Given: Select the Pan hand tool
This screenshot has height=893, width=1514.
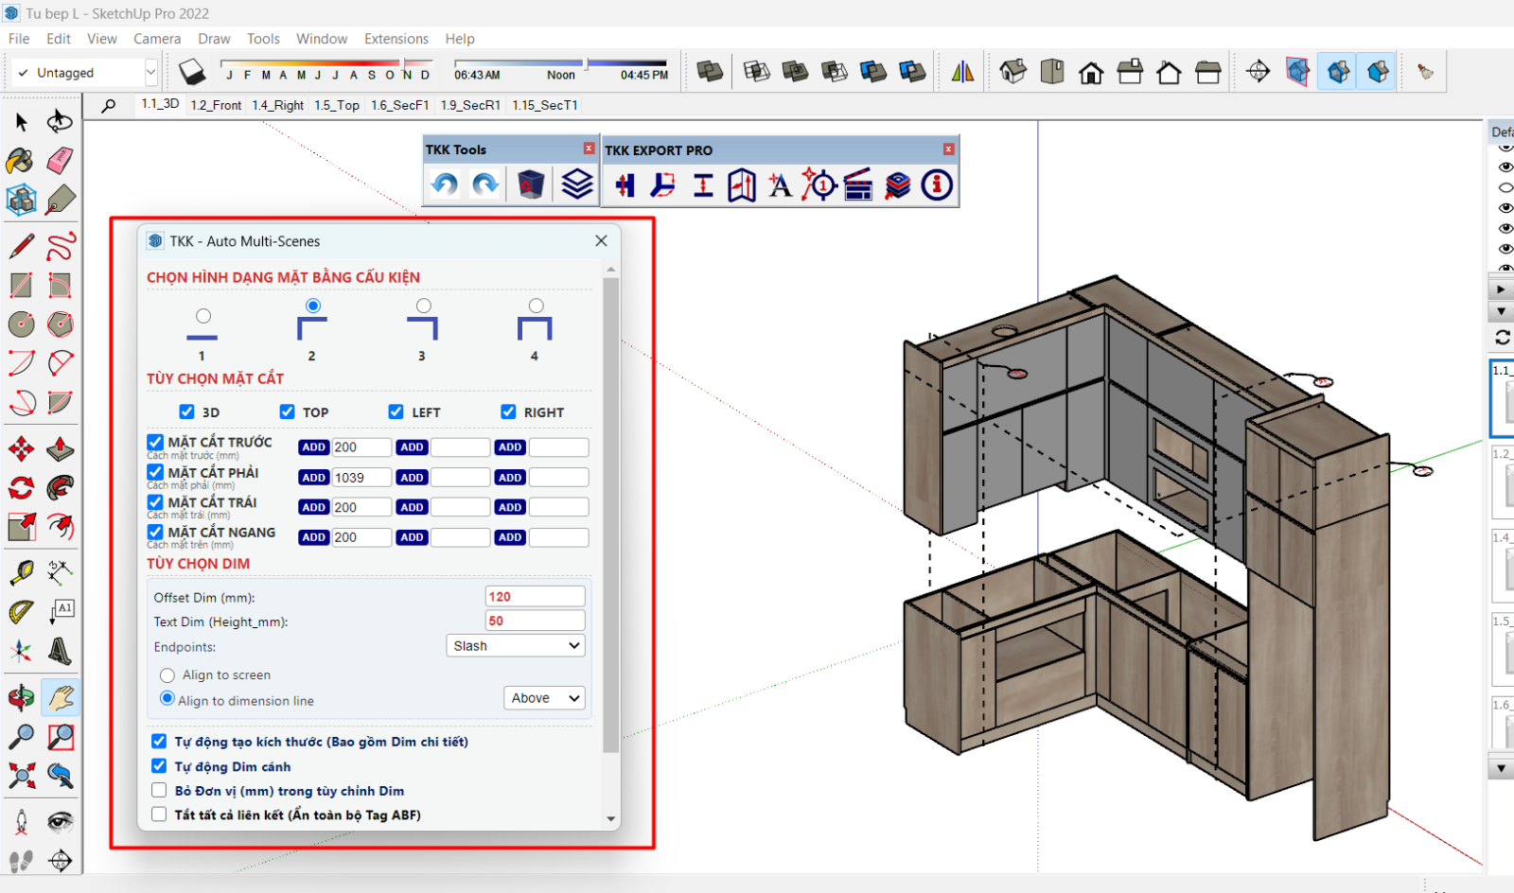Looking at the screenshot, I should click(61, 698).
